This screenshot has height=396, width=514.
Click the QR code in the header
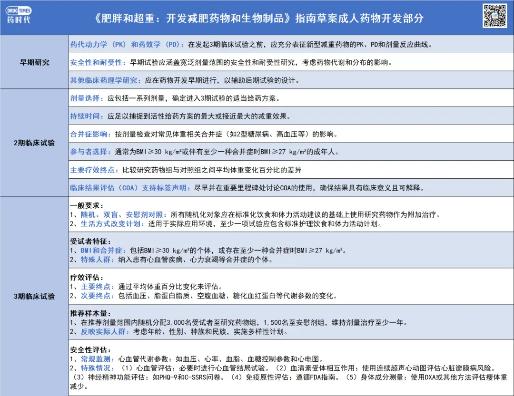pos(495,16)
